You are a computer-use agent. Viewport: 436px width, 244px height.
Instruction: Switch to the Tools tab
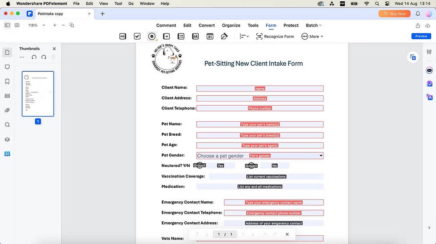click(253, 25)
